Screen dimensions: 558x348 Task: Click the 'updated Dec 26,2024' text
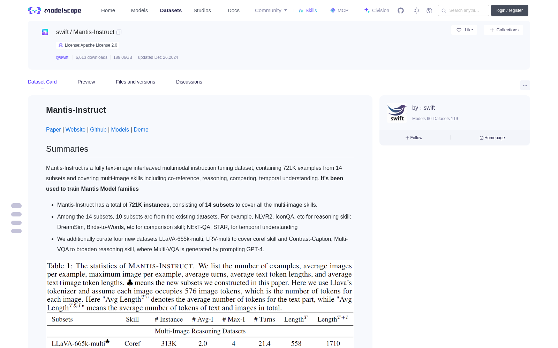tap(158, 57)
